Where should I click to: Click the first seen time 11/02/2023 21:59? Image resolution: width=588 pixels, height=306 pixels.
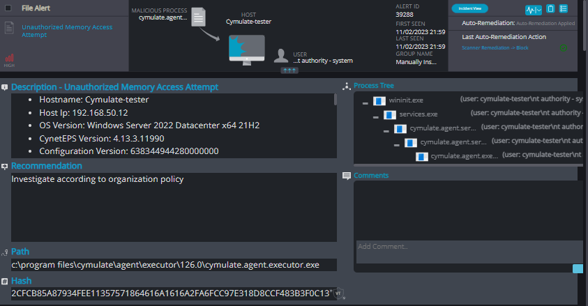point(421,32)
